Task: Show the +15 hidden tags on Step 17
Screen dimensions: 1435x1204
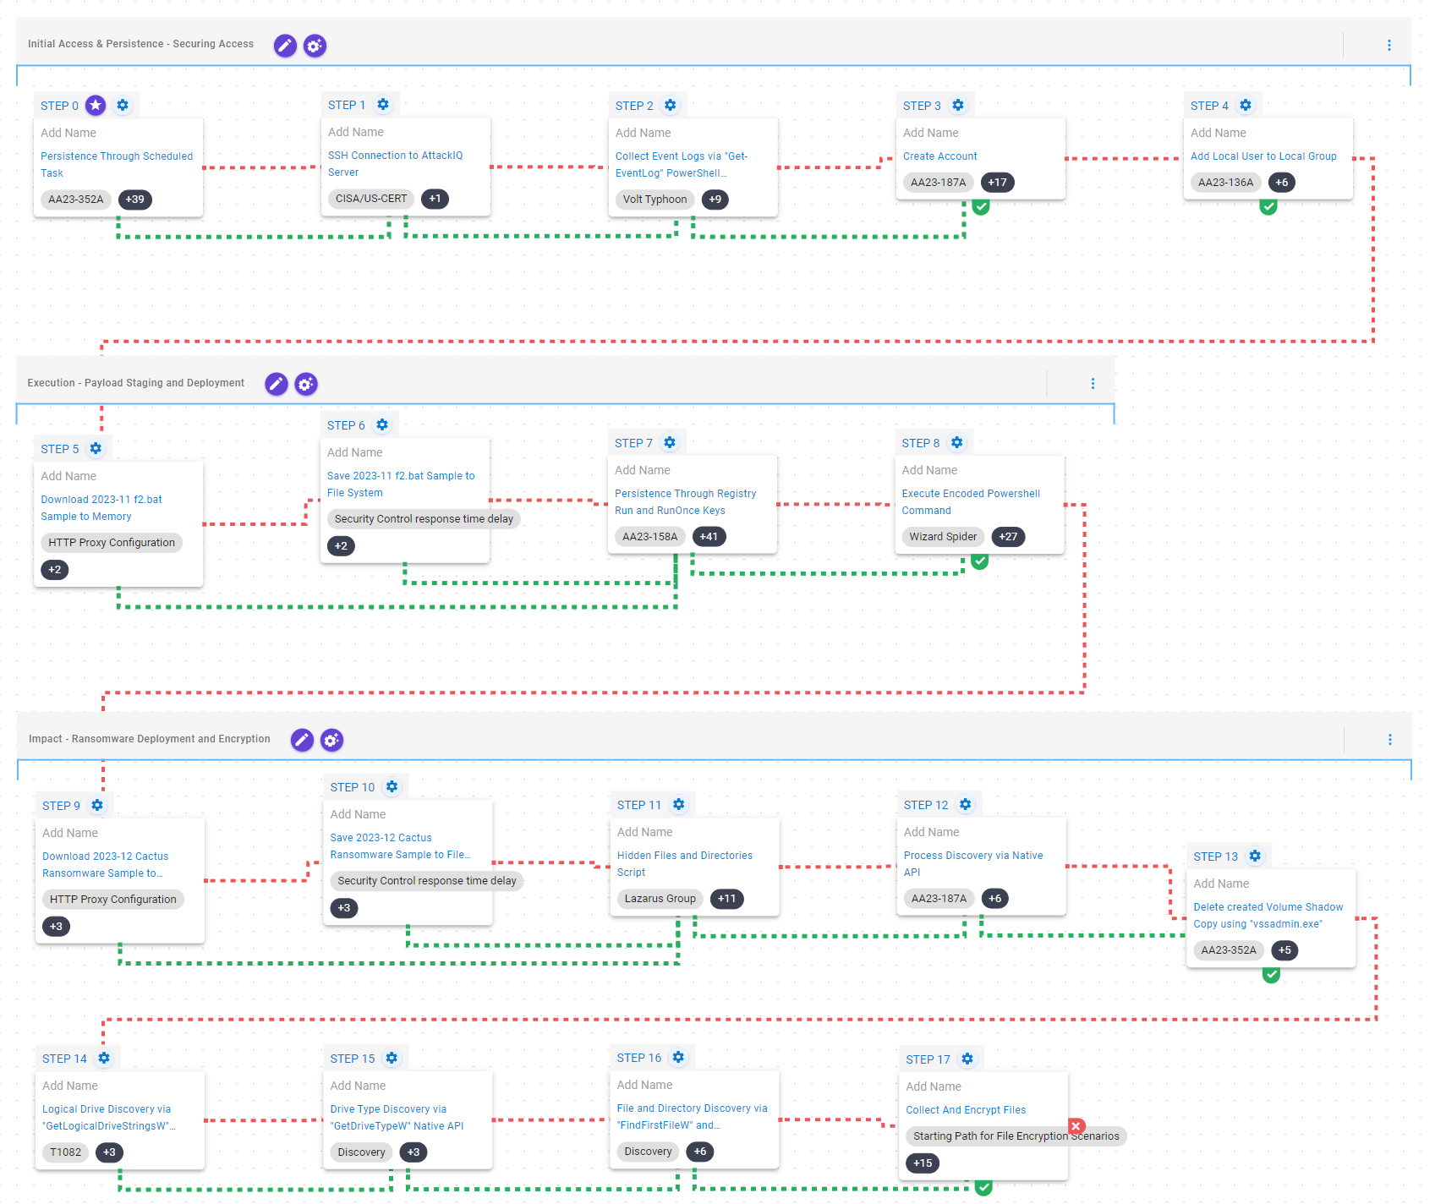Action: 923,1163
